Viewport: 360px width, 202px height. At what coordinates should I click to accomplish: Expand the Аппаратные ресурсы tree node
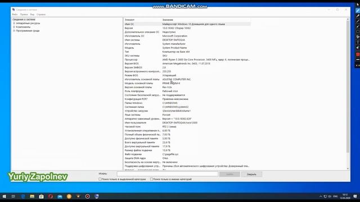click(x=14, y=23)
